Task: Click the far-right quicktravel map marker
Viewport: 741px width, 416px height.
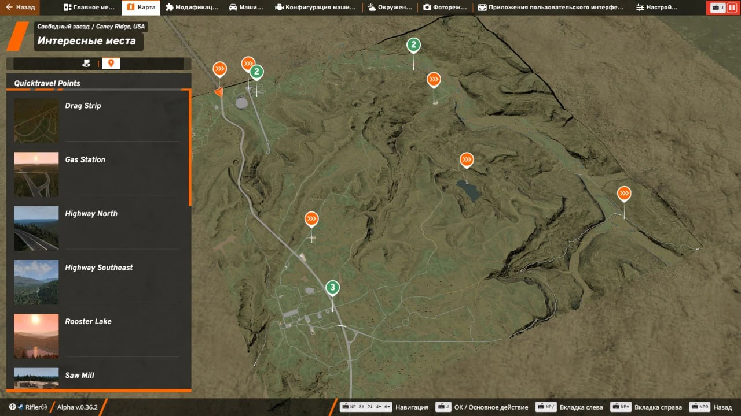Action: [624, 193]
